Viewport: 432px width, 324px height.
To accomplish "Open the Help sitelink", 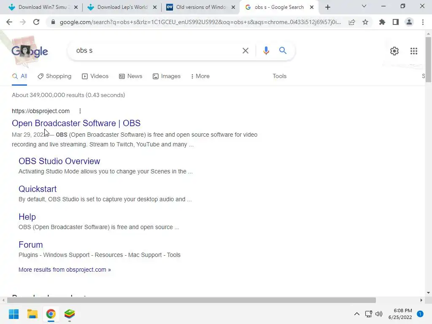I will [x=27, y=217].
